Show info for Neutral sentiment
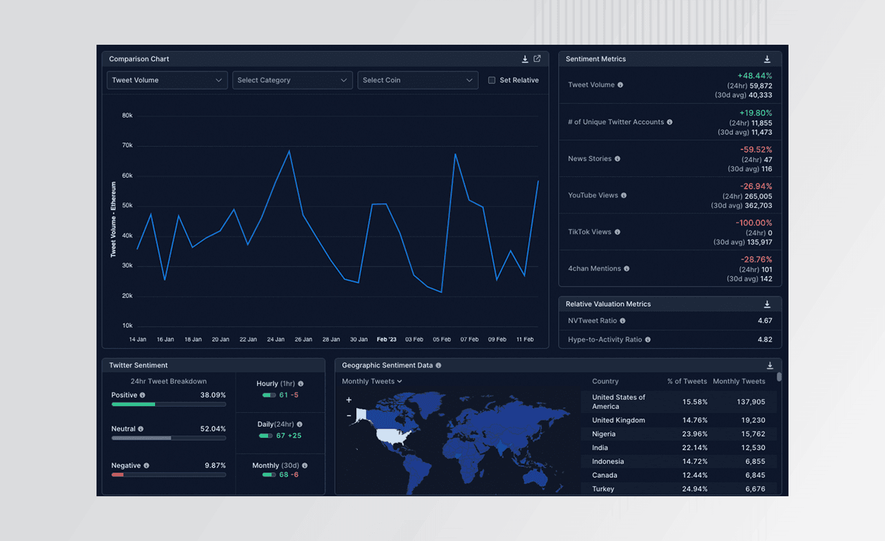Image resolution: width=885 pixels, height=541 pixels. tap(141, 429)
